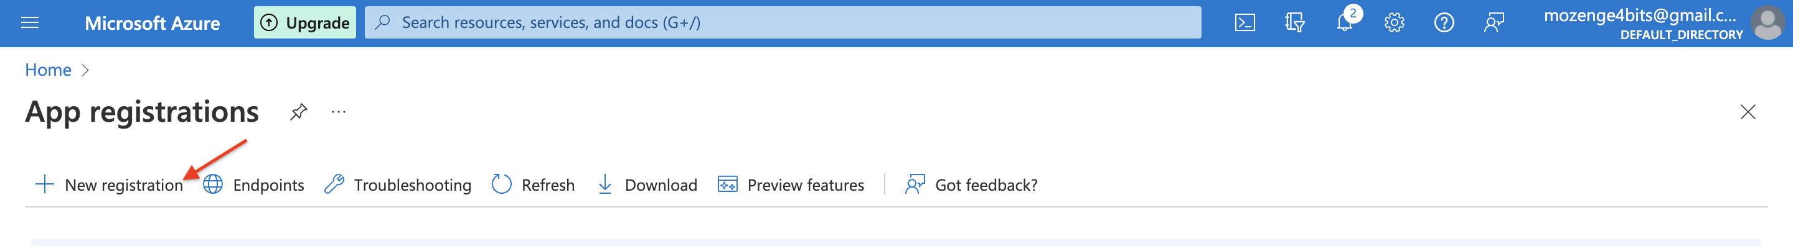Image resolution: width=1793 pixels, height=246 pixels.
Task: Open Preview features
Action: coord(791,185)
